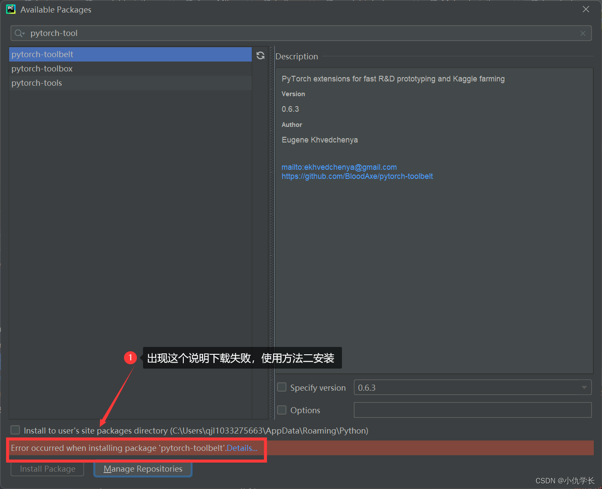The width and height of the screenshot is (602, 489).
Task: Click the Error occurred when installing package message
Action: [x=118, y=448]
